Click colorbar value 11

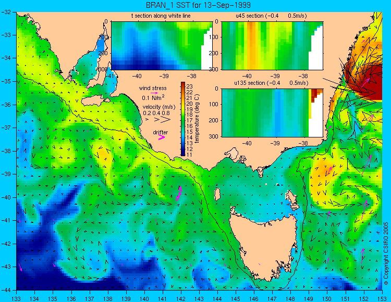click(190, 155)
